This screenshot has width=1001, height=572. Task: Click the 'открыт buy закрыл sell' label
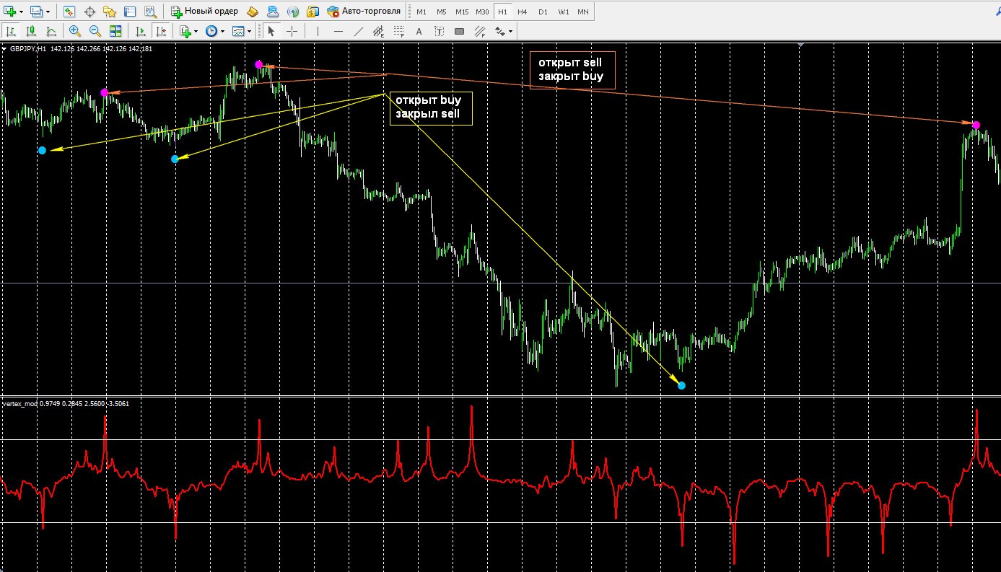pos(430,107)
